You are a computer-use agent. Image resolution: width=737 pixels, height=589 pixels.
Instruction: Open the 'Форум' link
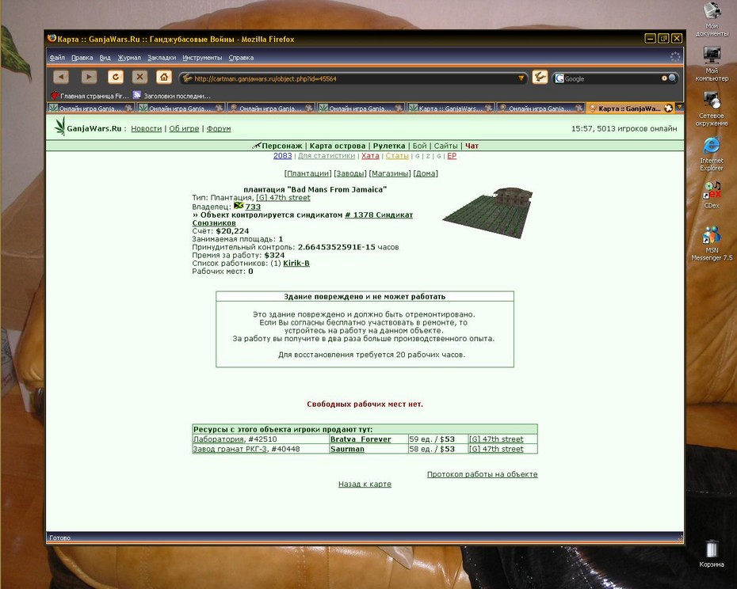pyautogui.click(x=219, y=128)
